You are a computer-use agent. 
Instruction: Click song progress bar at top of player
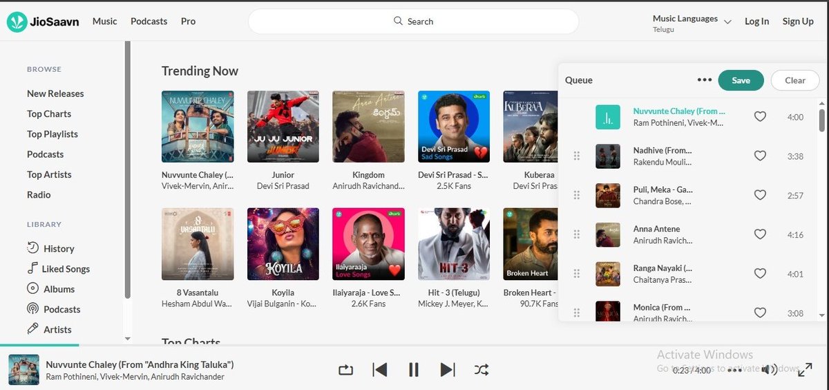[414, 345]
